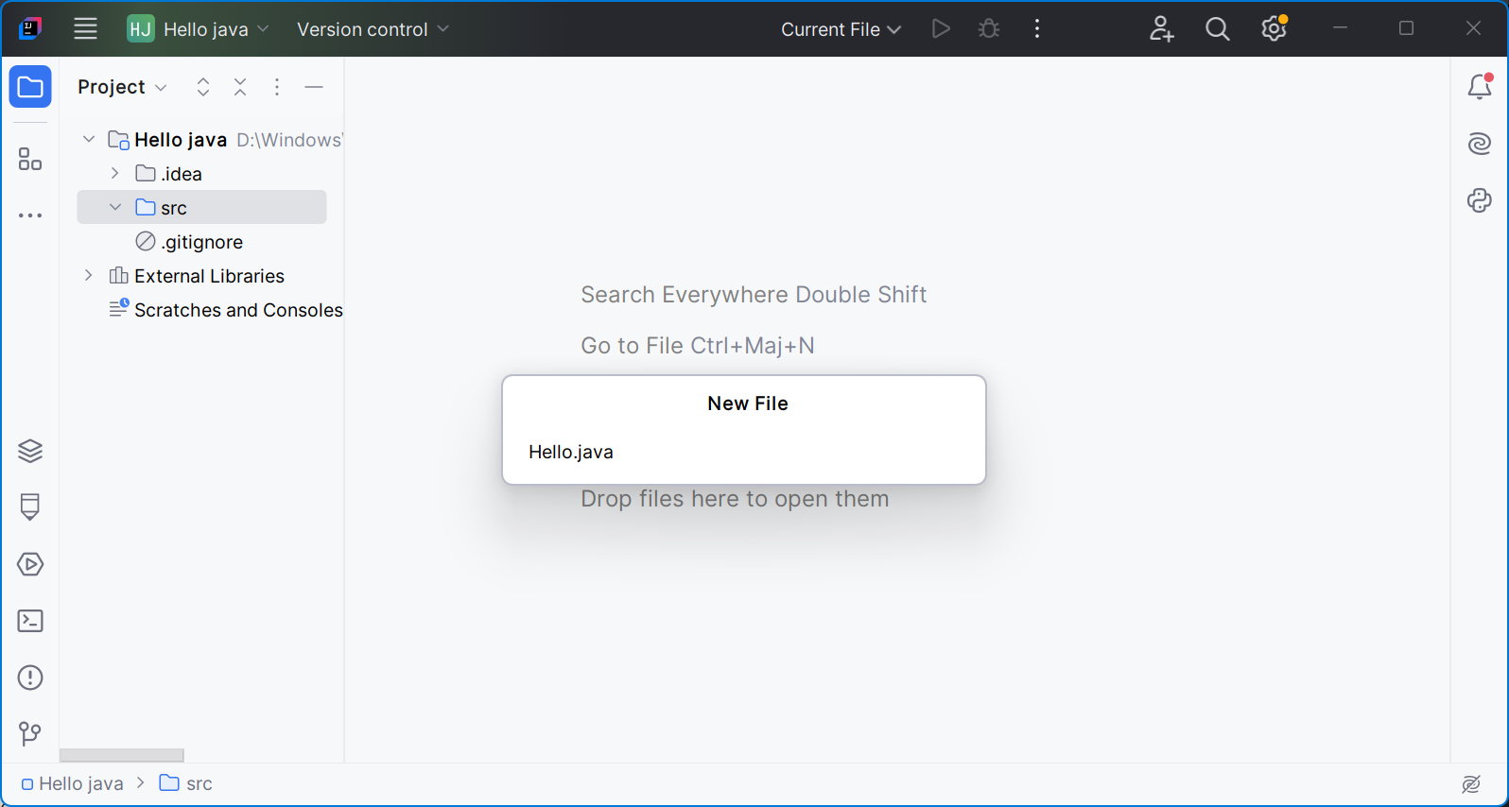1509x807 pixels.
Task: Click the Code With Me add-user button
Action: pos(1161,29)
